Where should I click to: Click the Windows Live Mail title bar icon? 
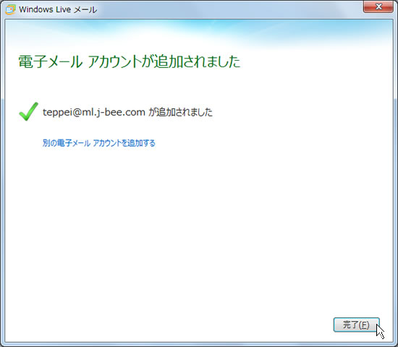10,9
